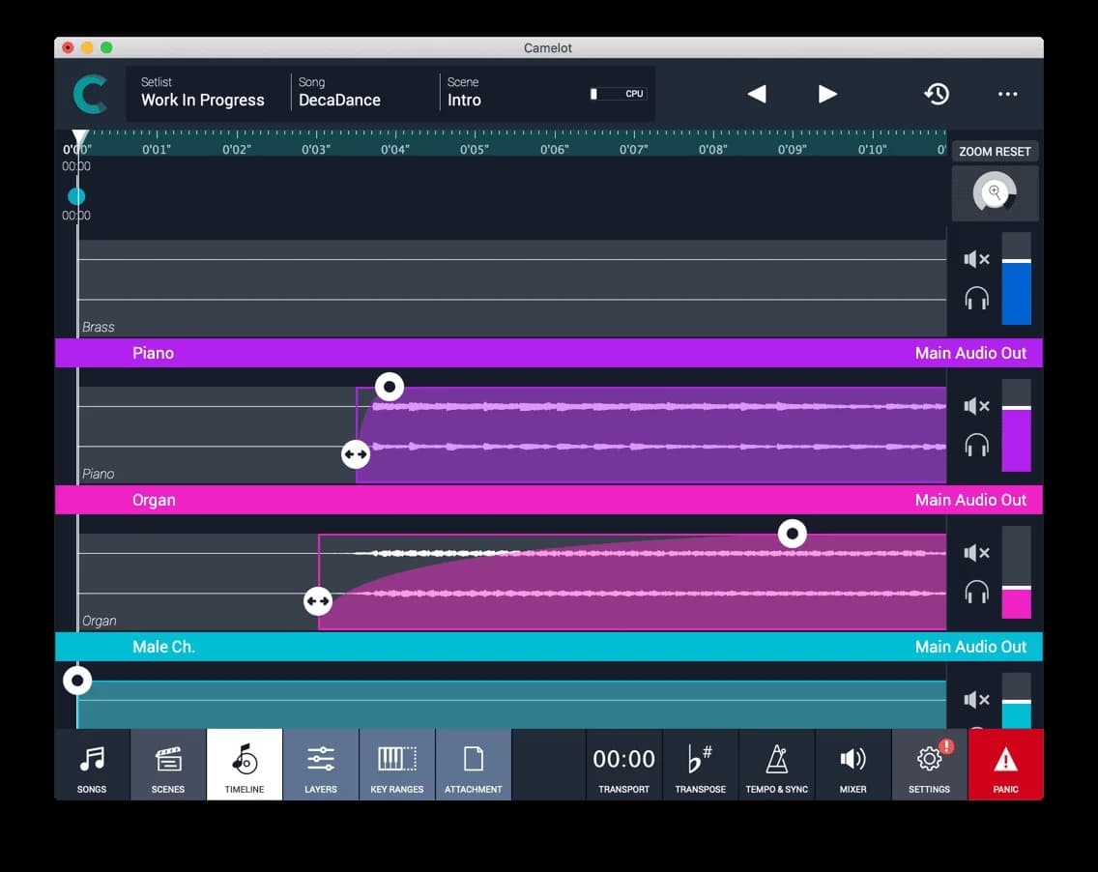Mute the Brass track
The height and width of the screenshot is (872, 1098).
pyautogui.click(x=975, y=259)
